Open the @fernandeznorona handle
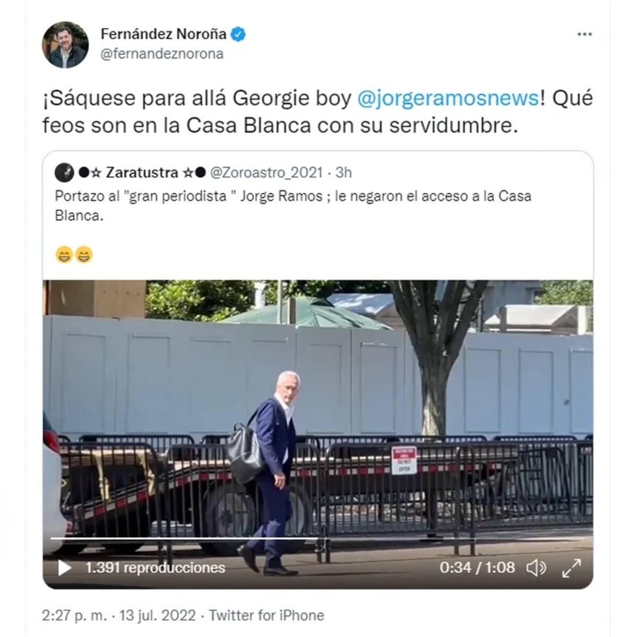 (x=162, y=54)
